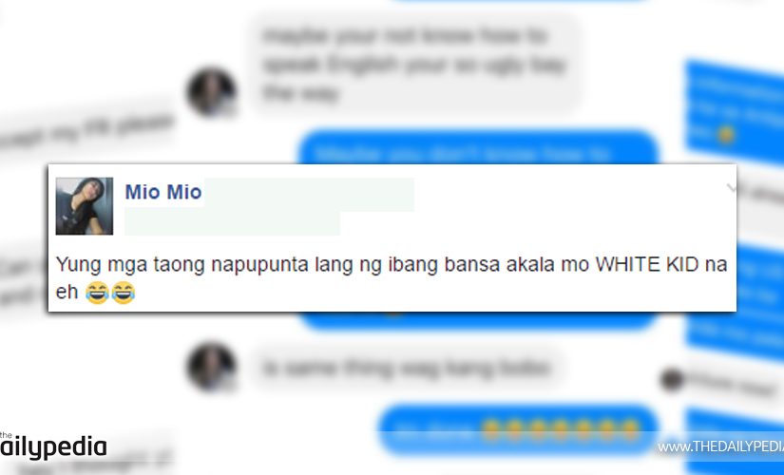The height and width of the screenshot is (475, 784).
Task: Click the redacted timestamp box under the Mio Mio name
Action: pyautogui.click(x=232, y=223)
